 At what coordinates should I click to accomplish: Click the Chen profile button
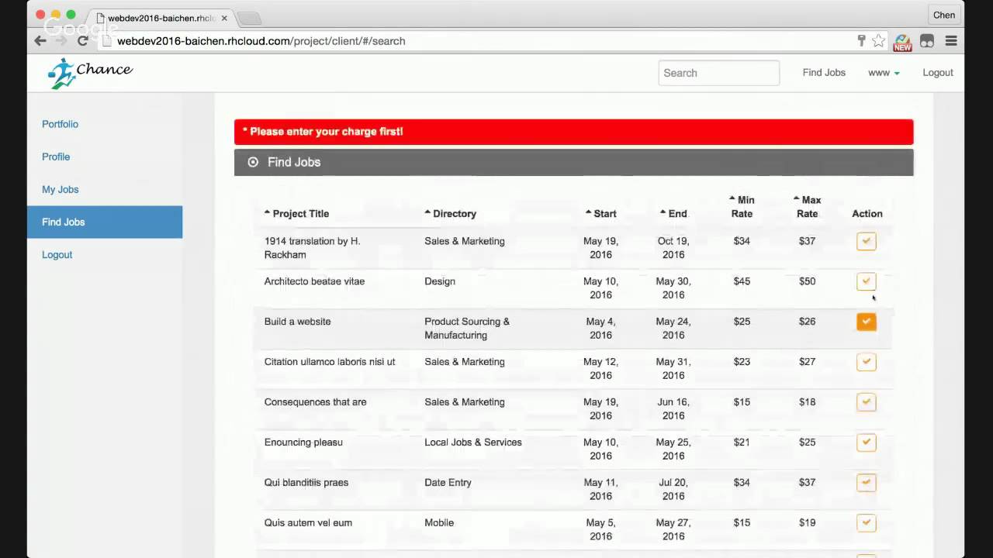(944, 15)
